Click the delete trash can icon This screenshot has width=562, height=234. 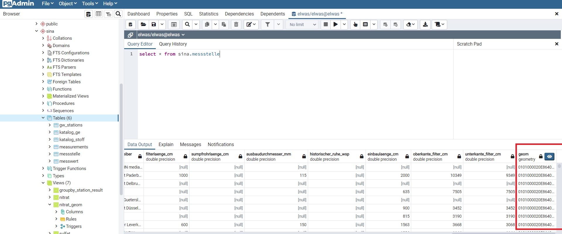[x=236, y=25]
